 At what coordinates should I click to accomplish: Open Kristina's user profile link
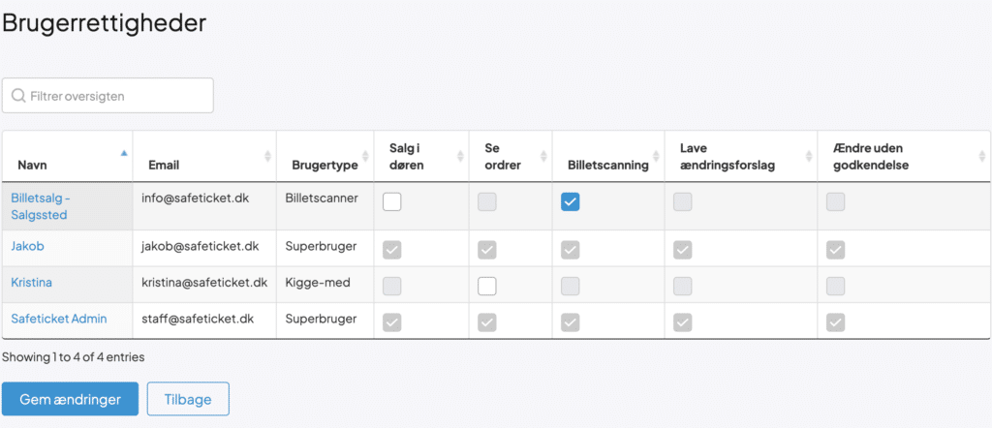[x=31, y=282]
